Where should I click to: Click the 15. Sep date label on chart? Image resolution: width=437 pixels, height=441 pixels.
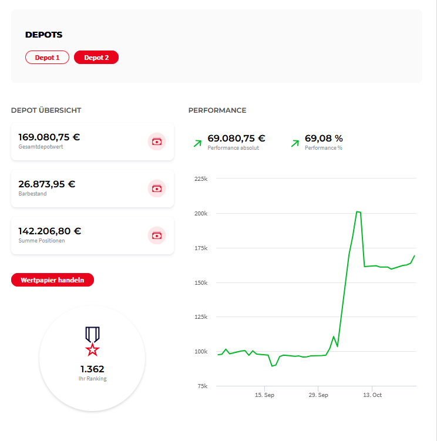(x=265, y=395)
